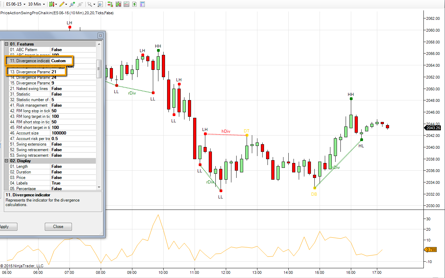Select the '51. Swing extensions' row
445x278 pixels.
pos(52,144)
